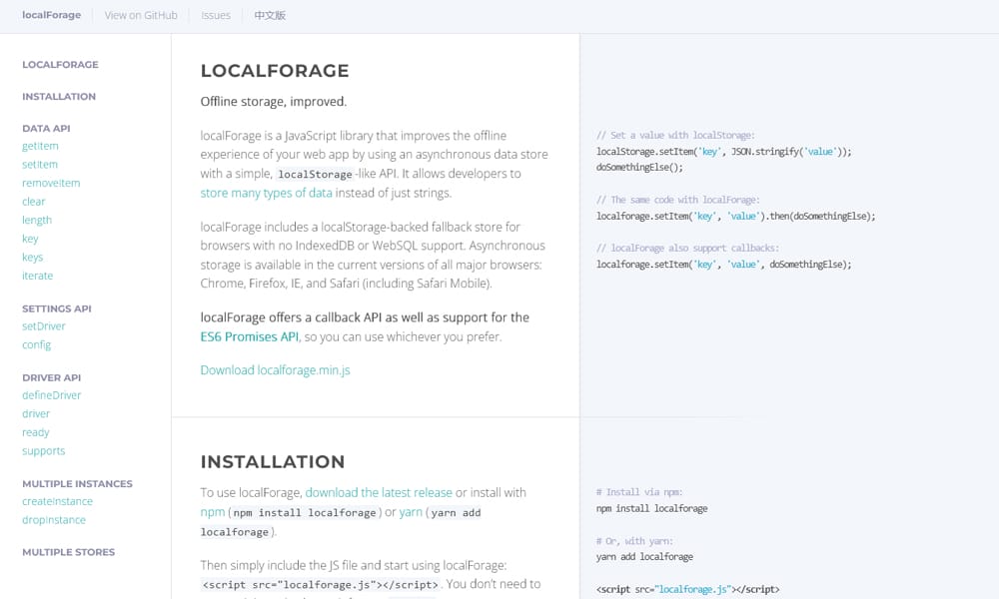Jump to the iterate API section
The width and height of the screenshot is (999, 599).
(x=37, y=276)
